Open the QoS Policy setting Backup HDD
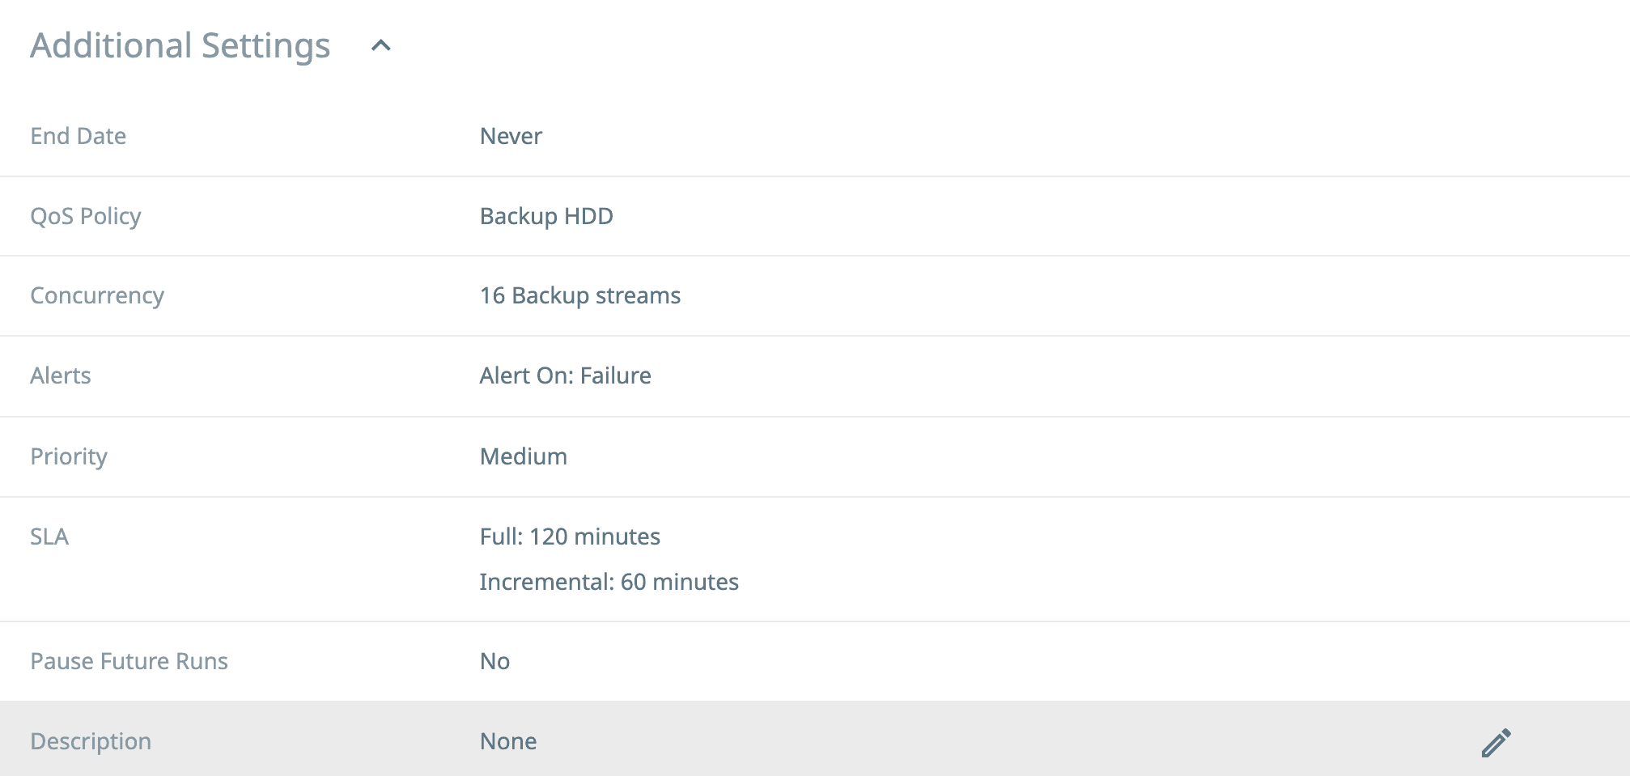Viewport: 1630px width, 776px height. [x=546, y=216]
